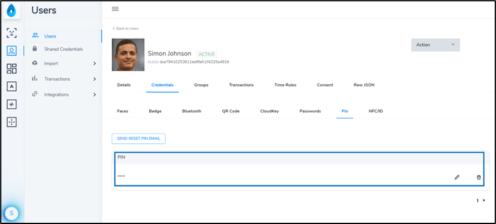Click the masked PIN value ****

click(121, 176)
